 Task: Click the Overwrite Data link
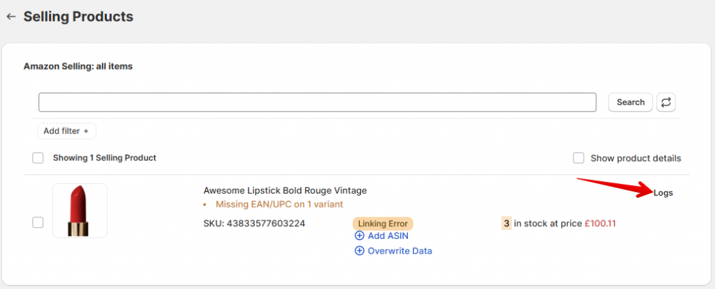(399, 251)
